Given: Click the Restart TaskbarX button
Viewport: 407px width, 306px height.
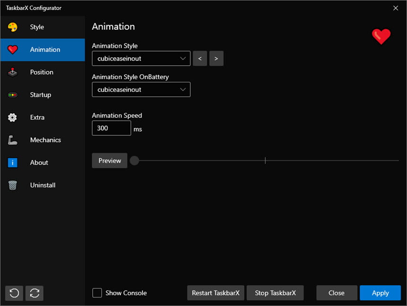Looking at the screenshot, I should (x=216, y=293).
